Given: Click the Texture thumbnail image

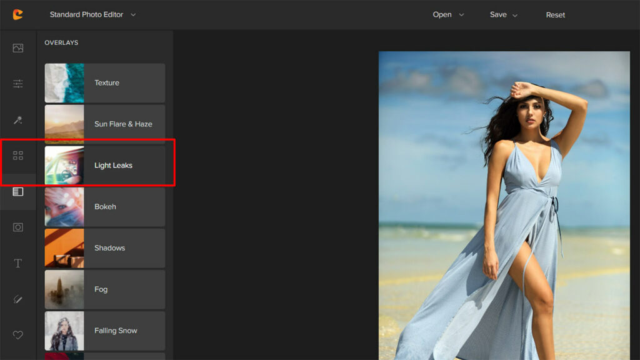Looking at the screenshot, I should pyautogui.click(x=64, y=83).
